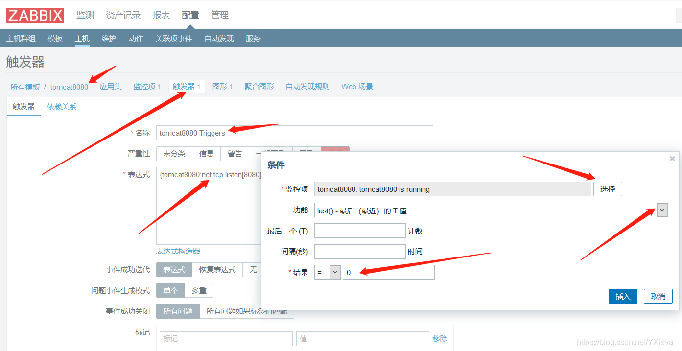Click the 选择 button for 监控项
682x351 pixels.
tap(608, 189)
